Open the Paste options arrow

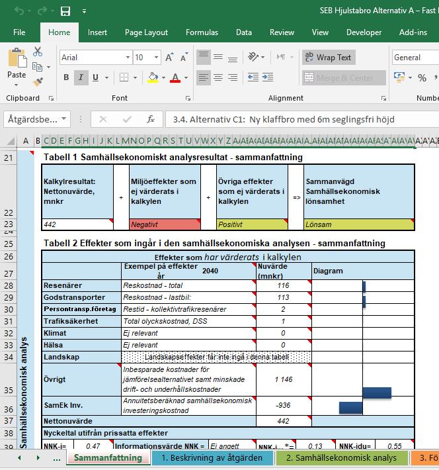(16, 85)
